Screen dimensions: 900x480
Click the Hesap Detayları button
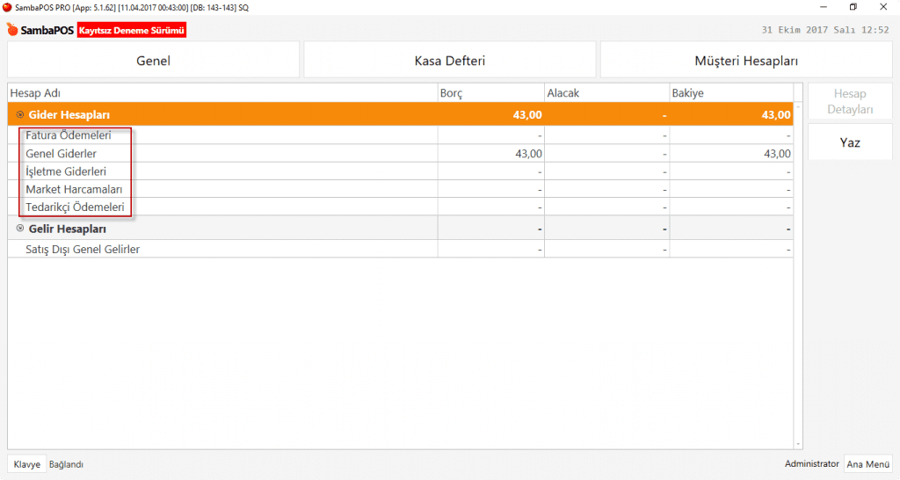tap(849, 102)
